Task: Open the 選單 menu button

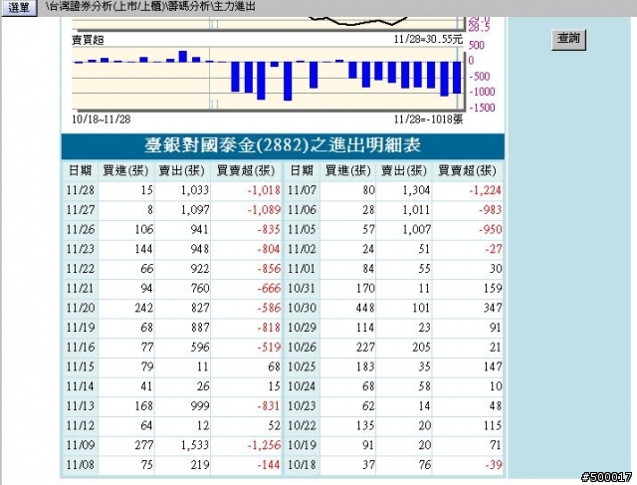Action: tap(19, 7)
